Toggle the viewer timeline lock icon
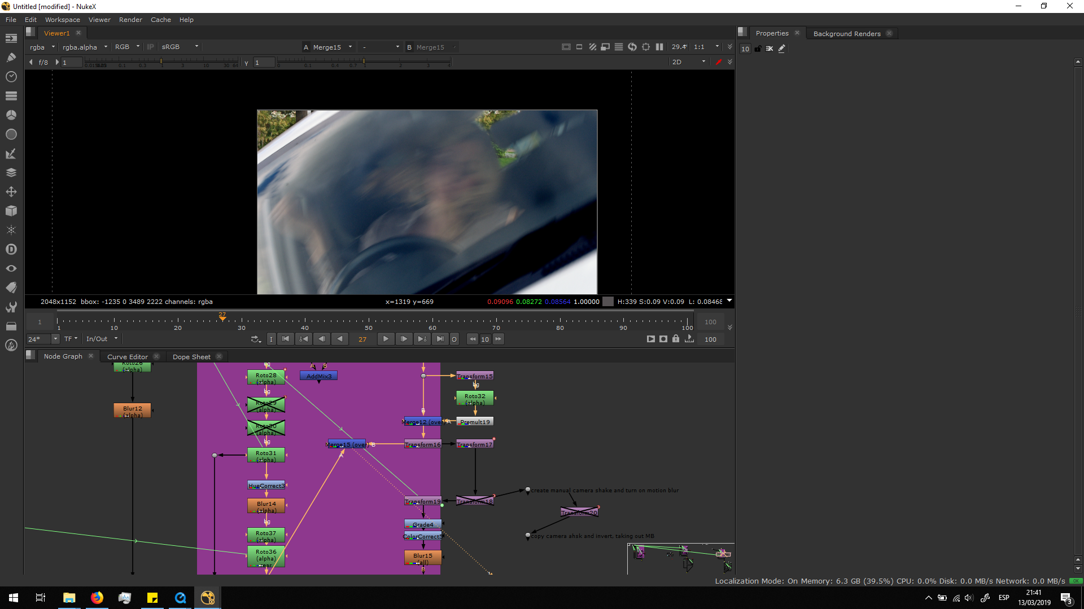This screenshot has width=1084, height=609. pyautogui.click(x=676, y=339)
